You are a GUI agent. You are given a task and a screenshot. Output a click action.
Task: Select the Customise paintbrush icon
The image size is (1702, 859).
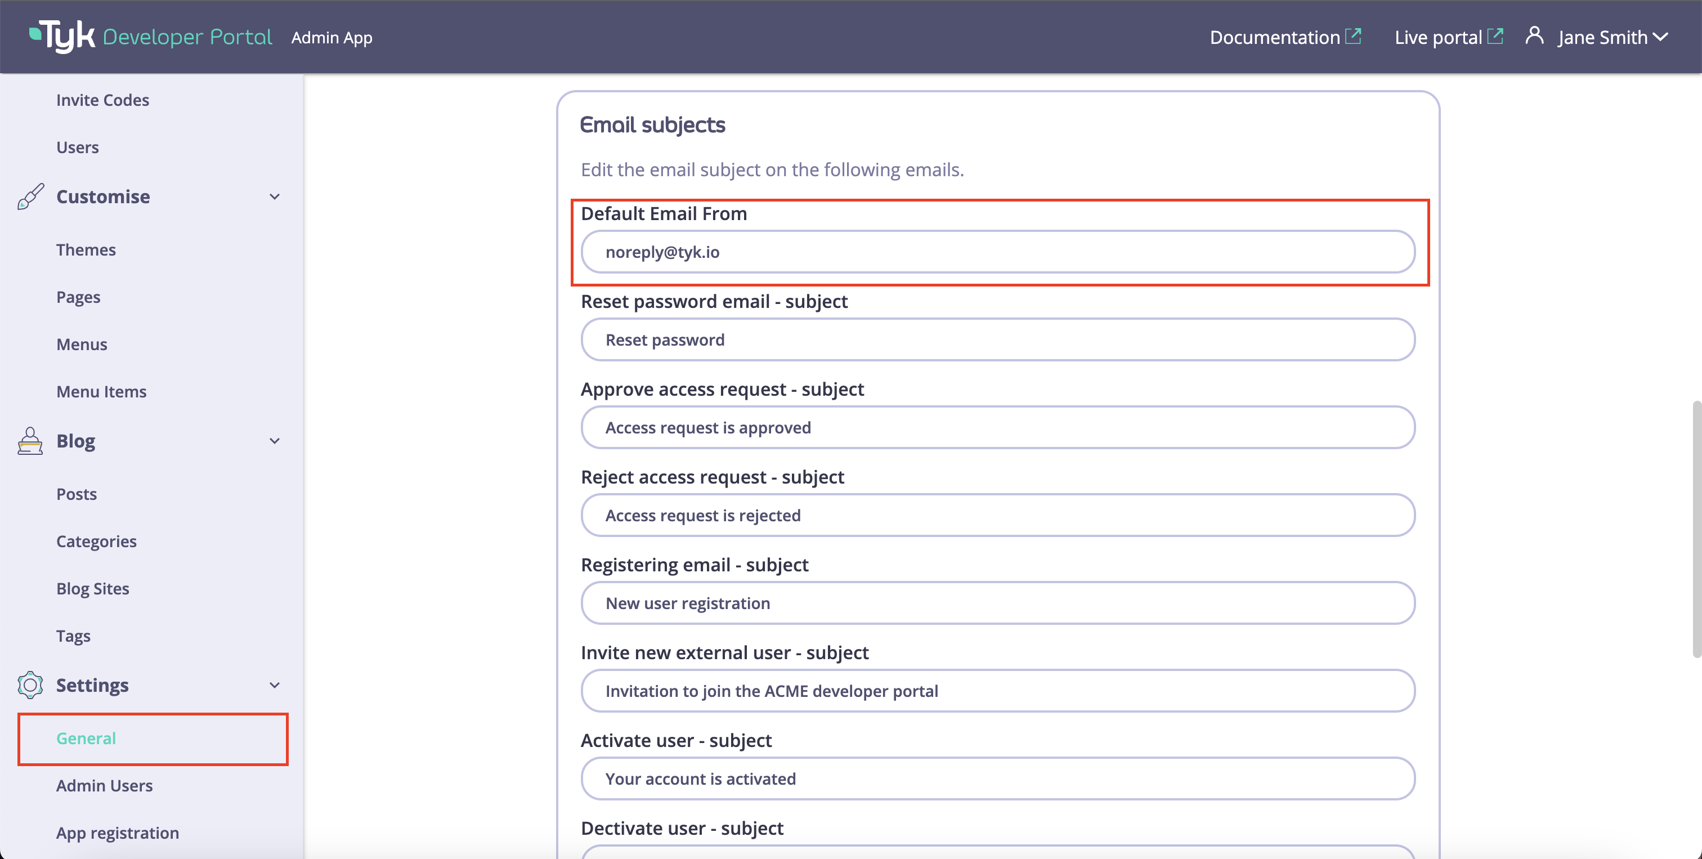pos(29,196)
